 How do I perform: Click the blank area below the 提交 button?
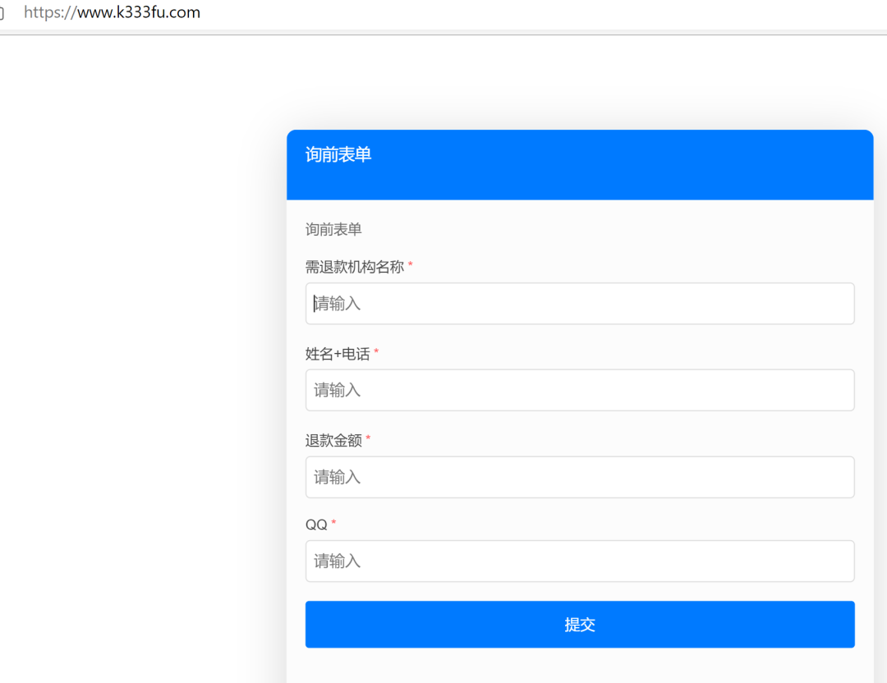coord(579,667)
